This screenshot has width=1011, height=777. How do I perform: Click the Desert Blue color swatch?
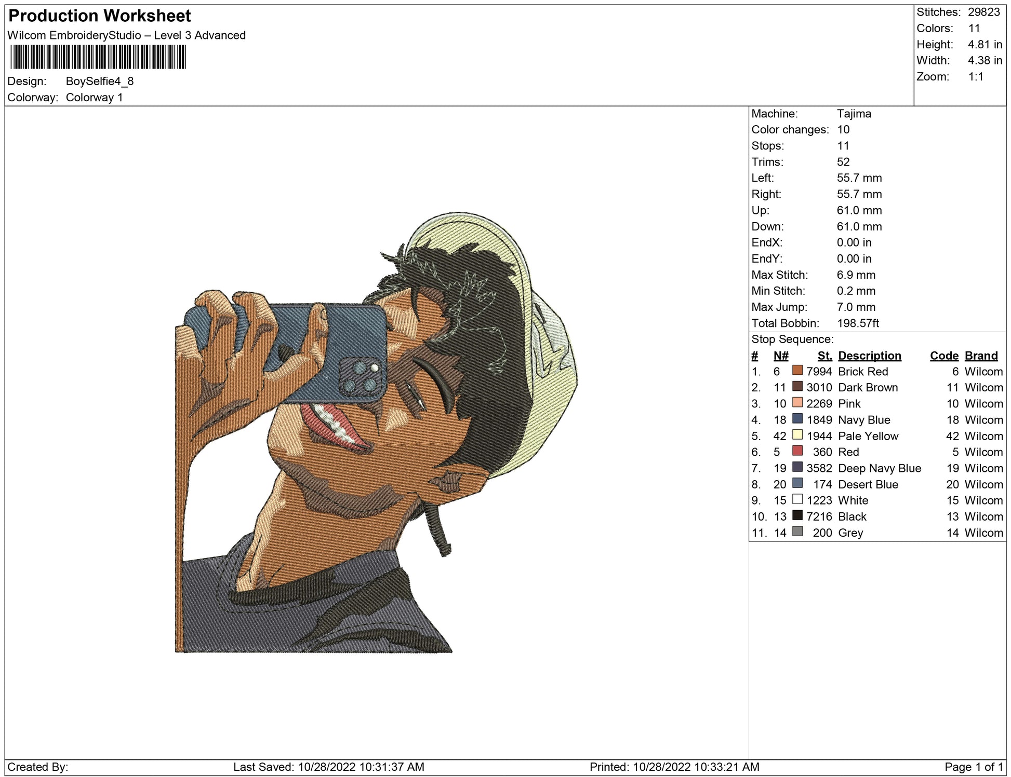click(797, 483)
